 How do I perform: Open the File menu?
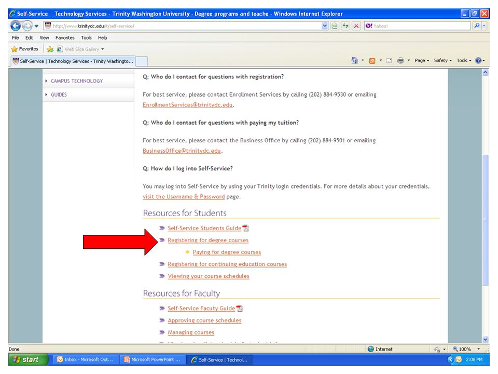(x=15, y=37)
